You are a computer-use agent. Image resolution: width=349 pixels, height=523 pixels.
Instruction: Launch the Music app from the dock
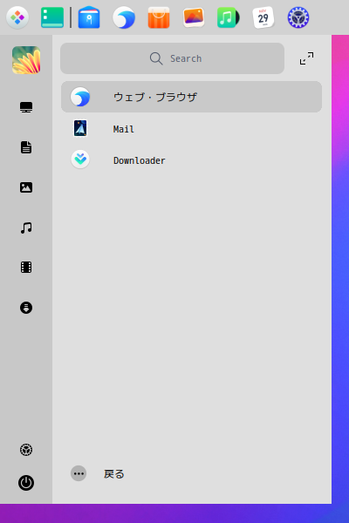[x=229, y=17]
